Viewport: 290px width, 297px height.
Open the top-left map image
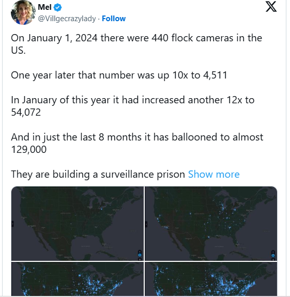[78, 224]
